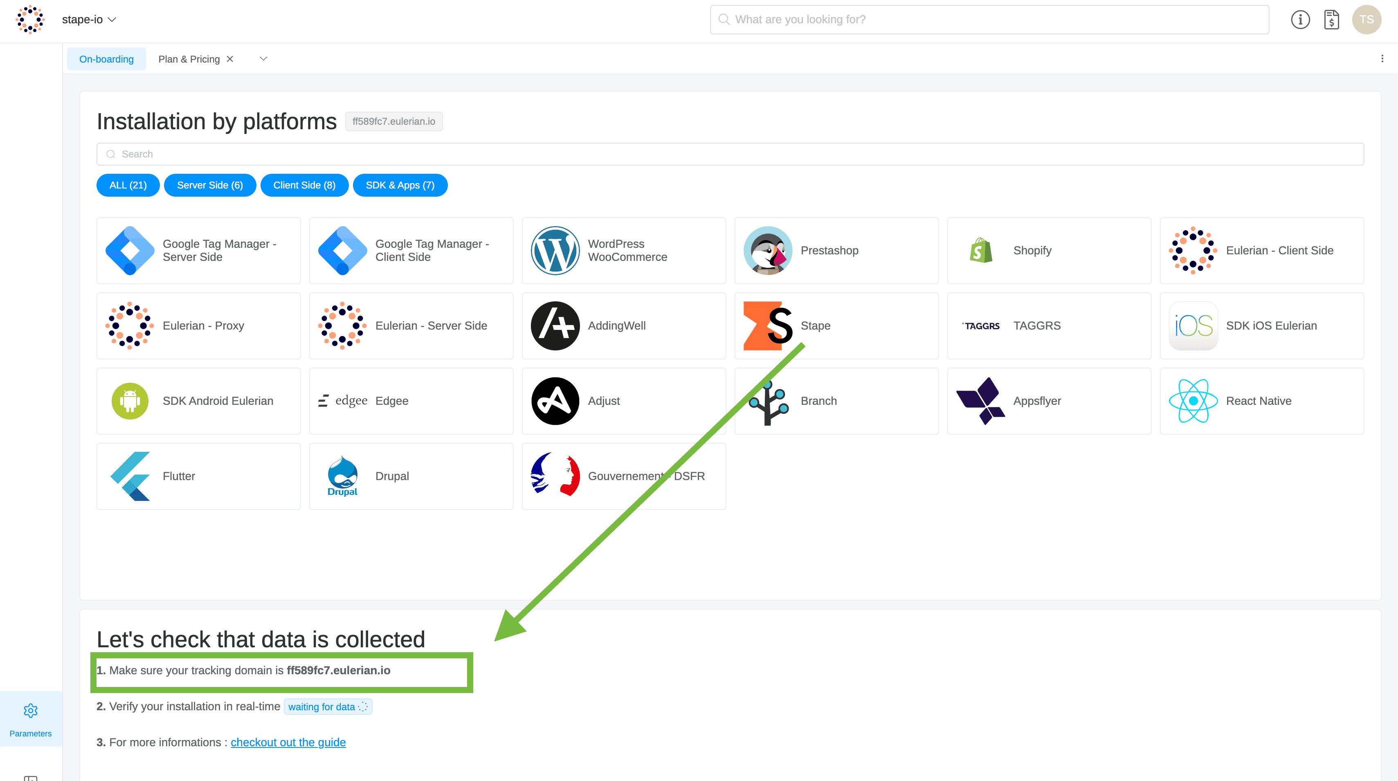Click the Parameters gear icon in the sidebar
This screenshot has width=1398, height=781.
(x=30, y=710)
